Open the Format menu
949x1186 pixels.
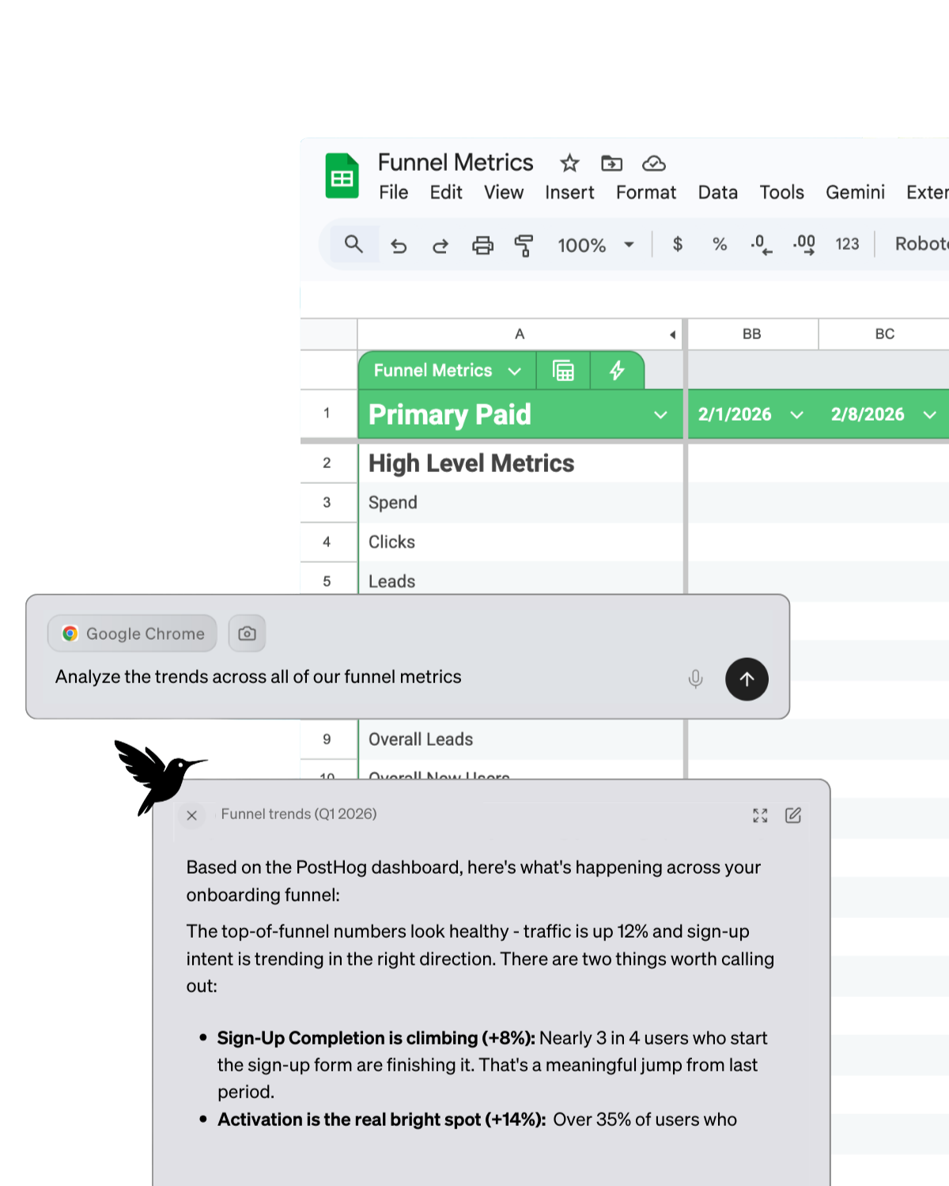coord(645,193)
